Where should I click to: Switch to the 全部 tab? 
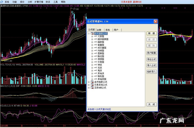click(x=99, y=30)
